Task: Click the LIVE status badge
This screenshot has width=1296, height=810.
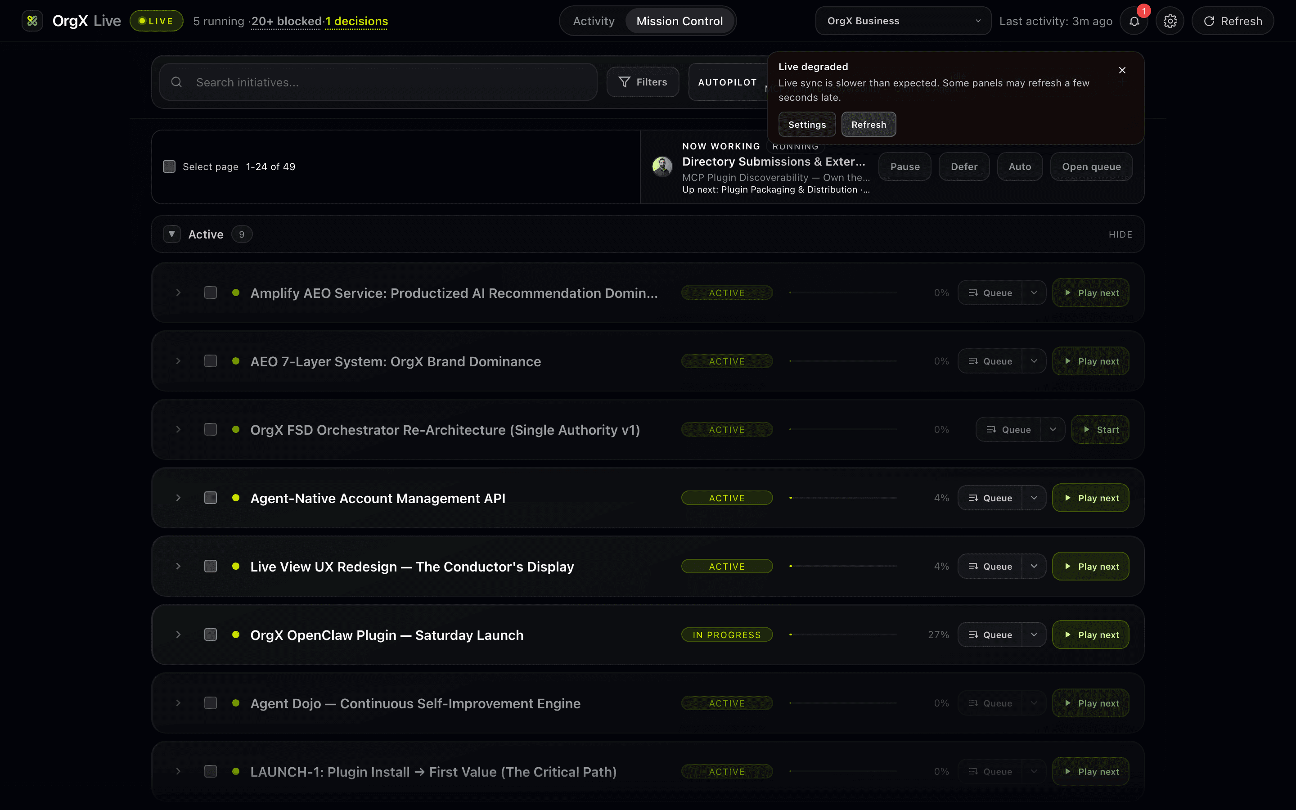Action: click(157, 20)
